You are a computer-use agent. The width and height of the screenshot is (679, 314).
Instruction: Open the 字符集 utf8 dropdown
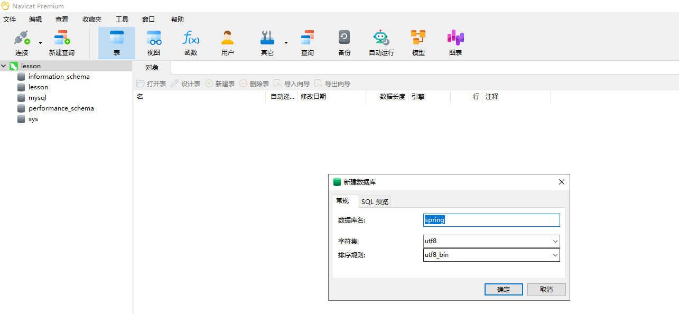(491, 241)
